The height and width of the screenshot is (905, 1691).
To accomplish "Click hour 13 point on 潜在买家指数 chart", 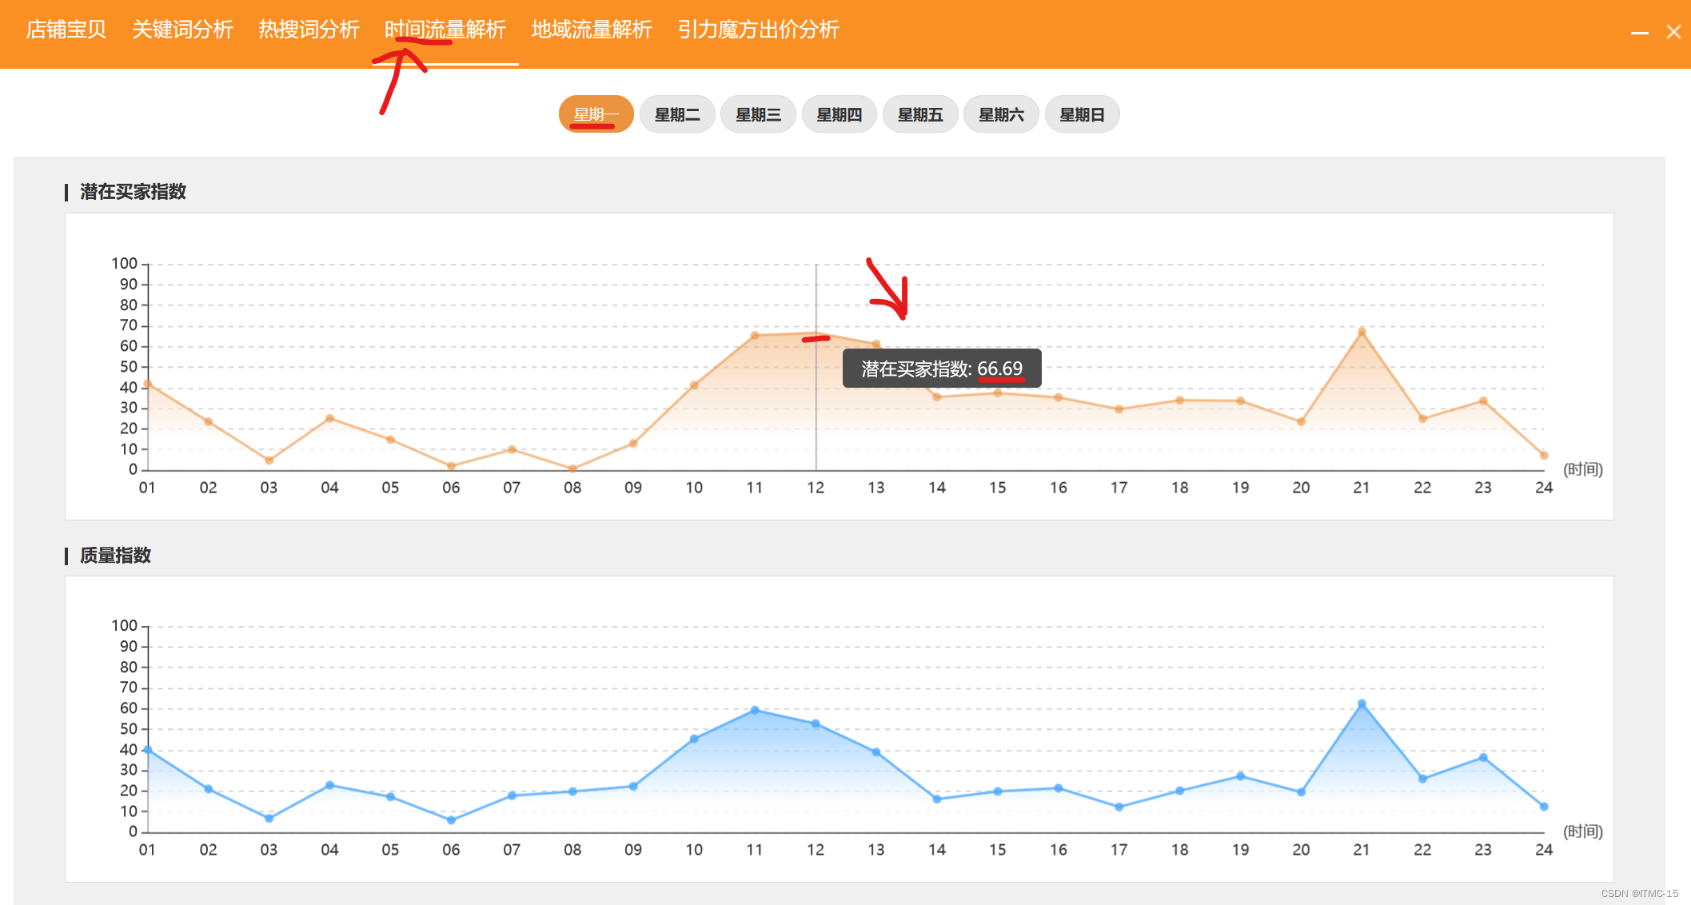I will pyautogui.click(x=876, y=345).
